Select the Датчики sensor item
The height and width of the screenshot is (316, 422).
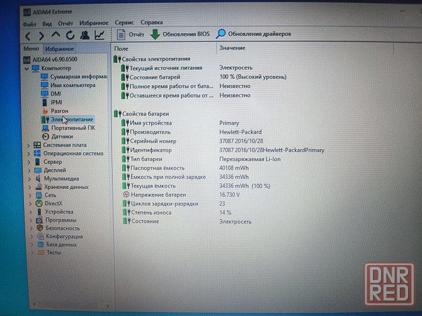(x=62, y=136)
